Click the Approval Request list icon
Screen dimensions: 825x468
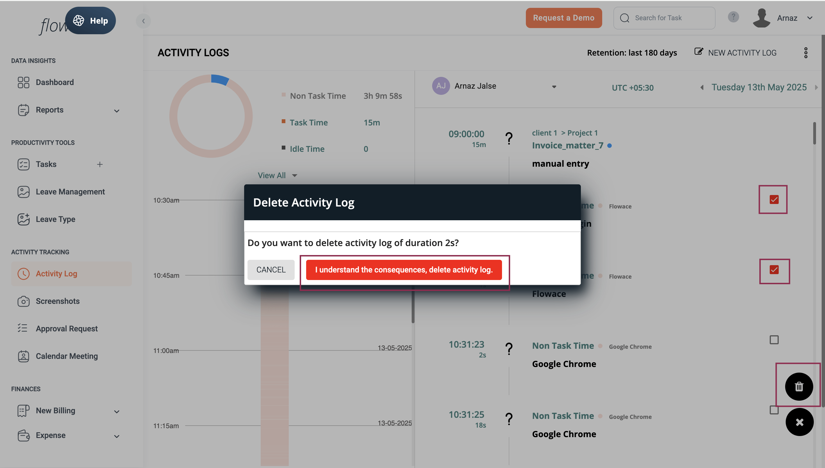click(22, 328)
